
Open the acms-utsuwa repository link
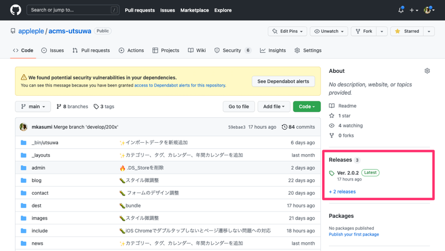tap(70, 31)
